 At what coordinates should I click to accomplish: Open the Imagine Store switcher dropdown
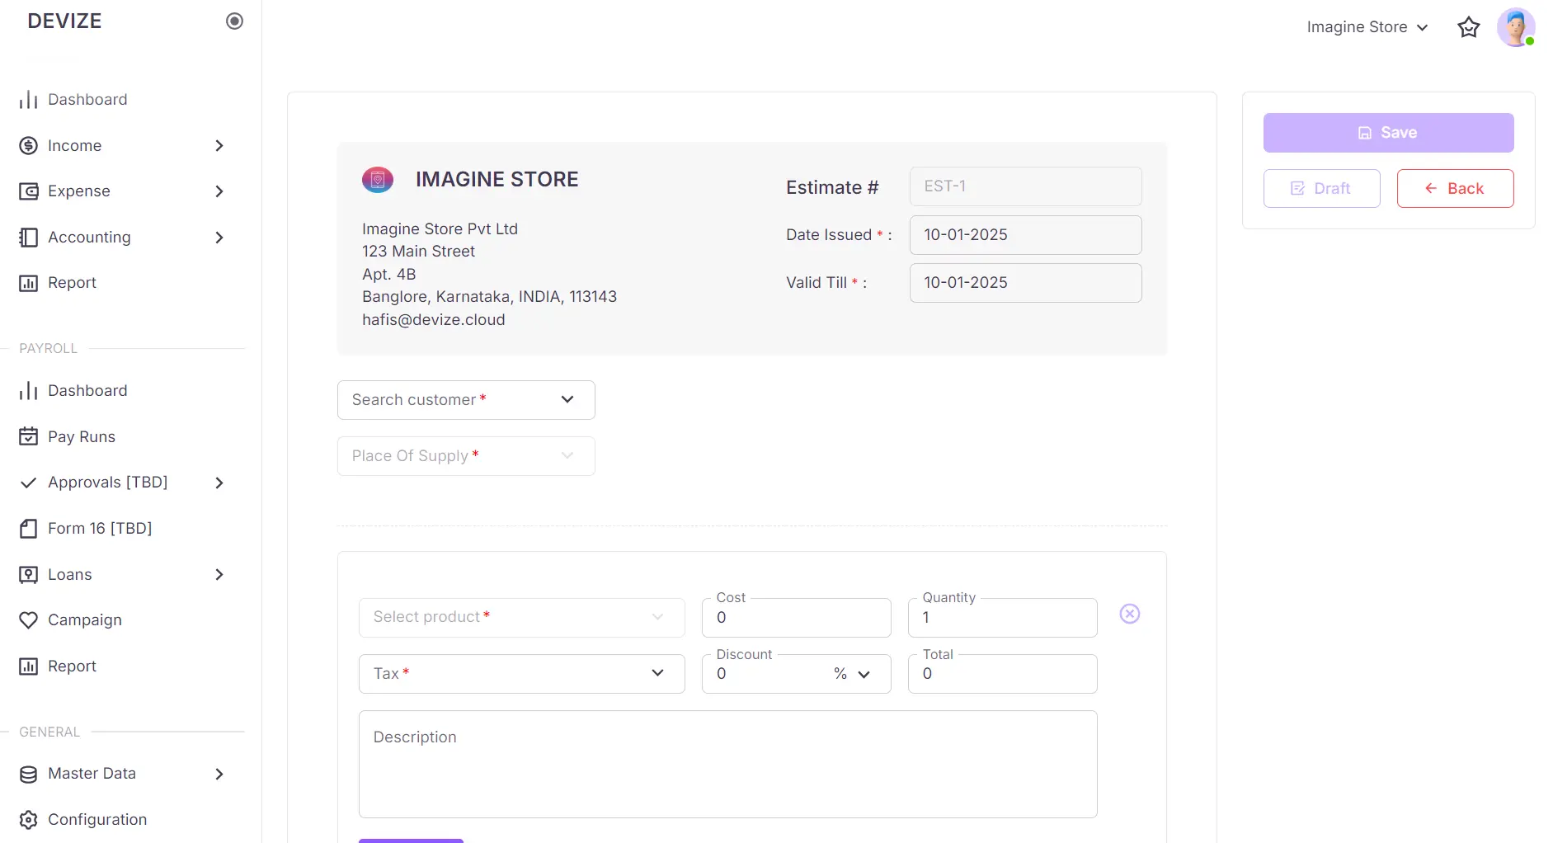tap(1367, 27)
